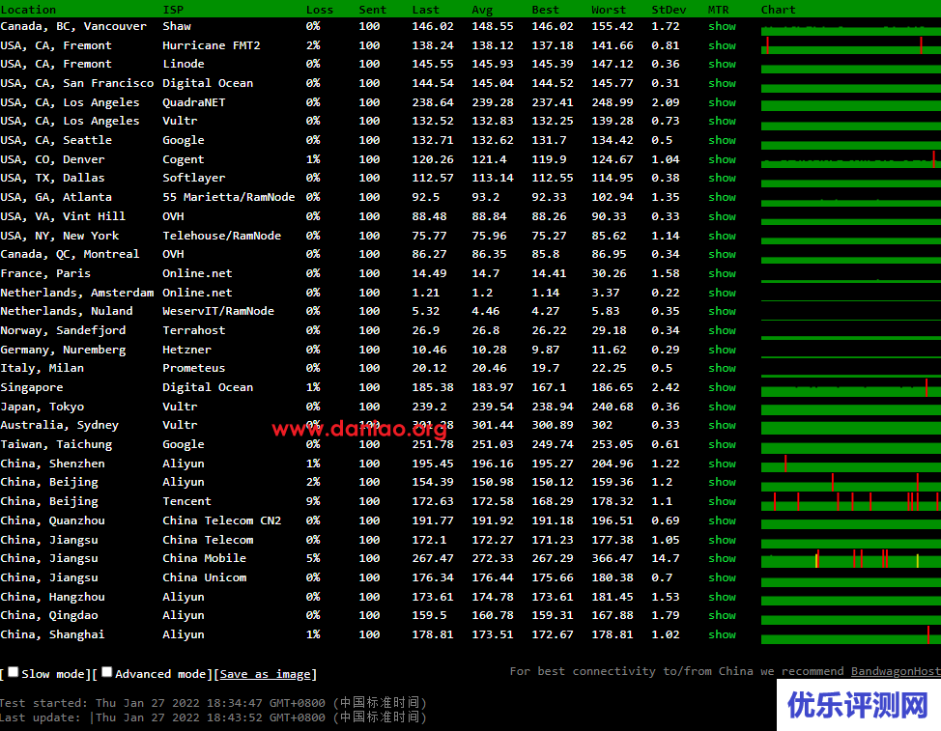
Task: Show MTR for San Francisco Digital Ocean
Action: [722, 83]
